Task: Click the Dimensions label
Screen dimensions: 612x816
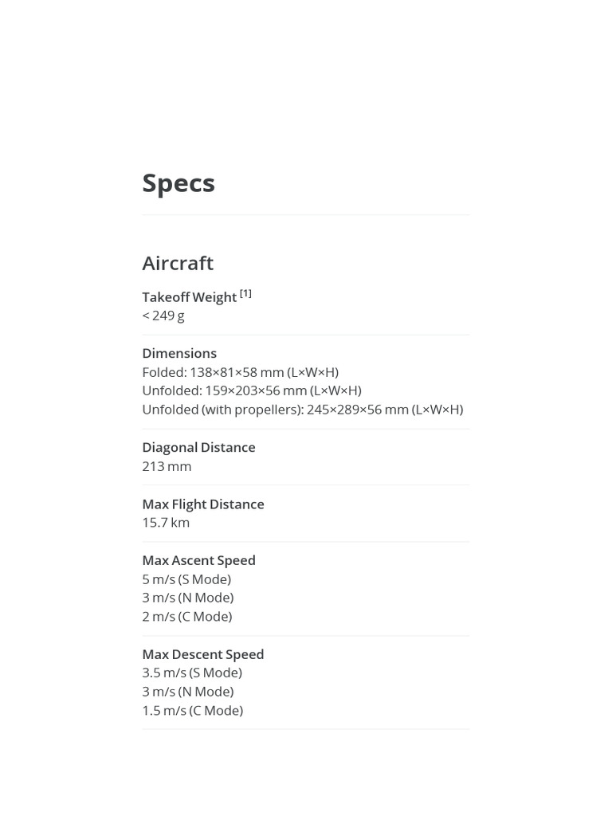Action: 179,353
